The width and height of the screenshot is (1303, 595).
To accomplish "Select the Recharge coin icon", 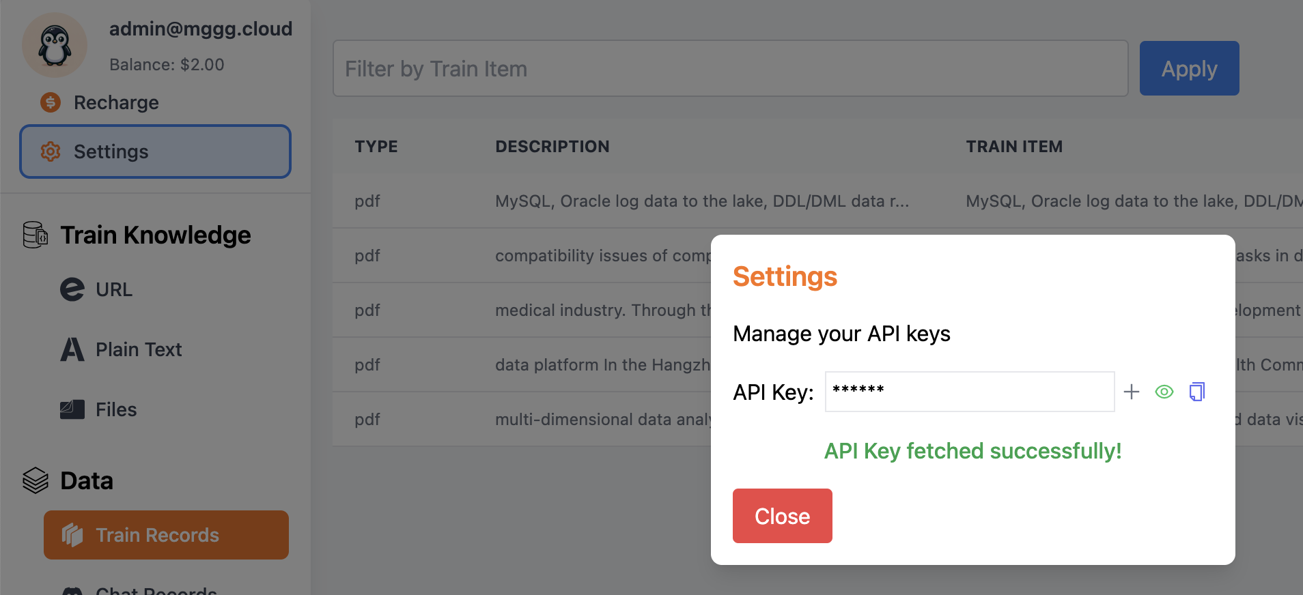I will [x=50, y=102].
